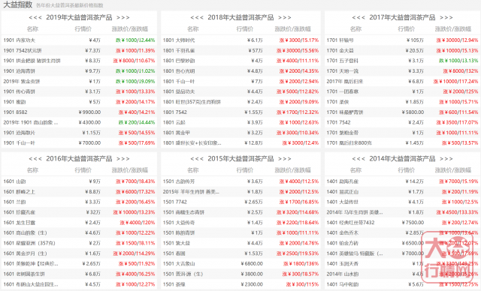Click the 涨跌价/涨跌幅 column header in 2017 panel
Screen dimensions: 481x291
pos(453,29)
